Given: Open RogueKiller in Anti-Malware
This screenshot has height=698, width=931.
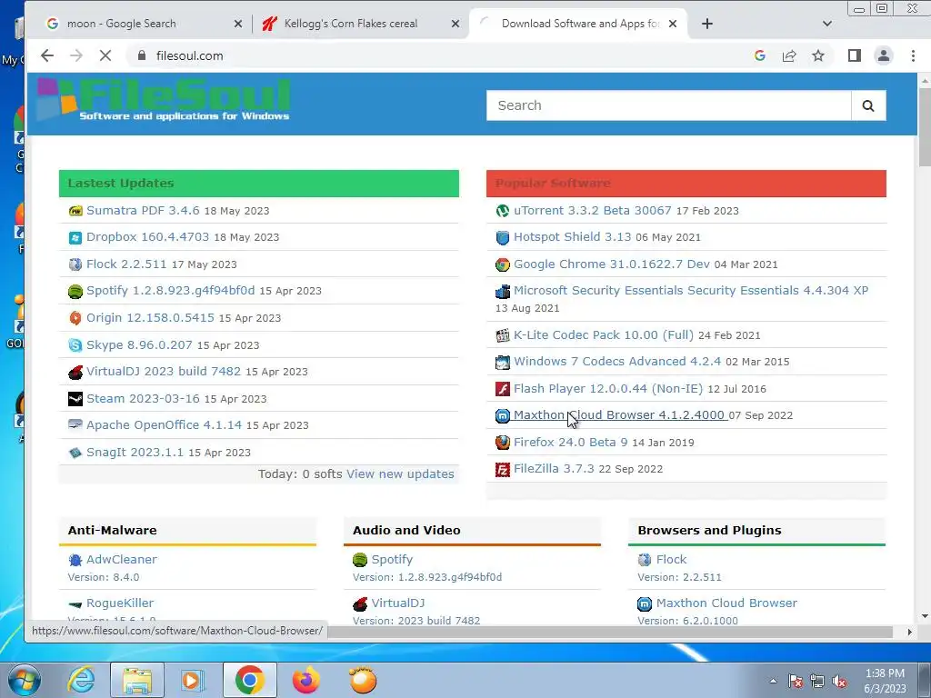Looking at the screenshot, I should coord(120,603).
